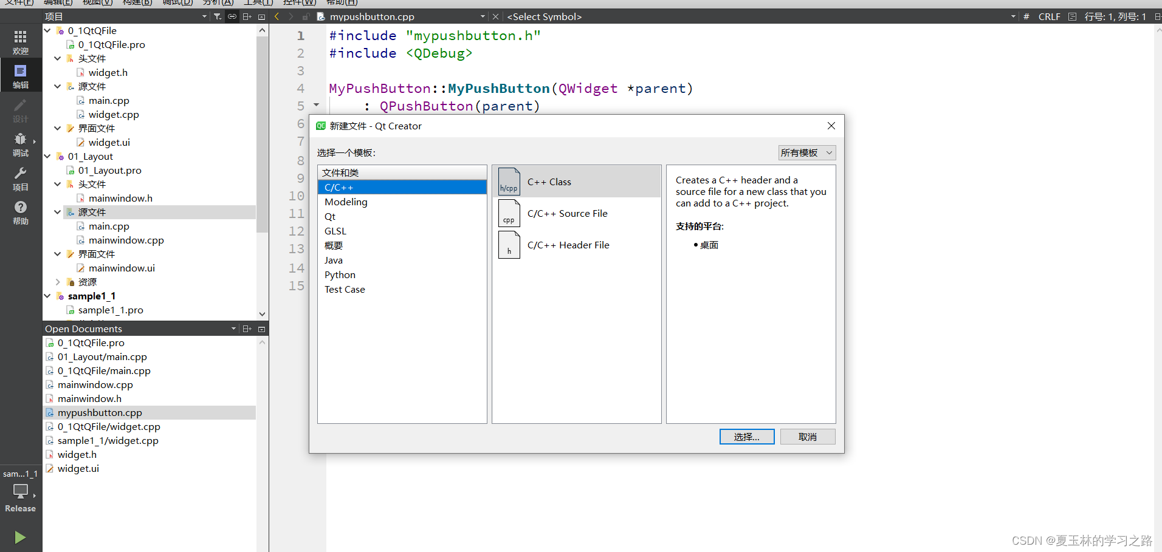This screenshot has width=1162, height=552.
Task: Select the Modeling category
Action: [x=402, y=202]
